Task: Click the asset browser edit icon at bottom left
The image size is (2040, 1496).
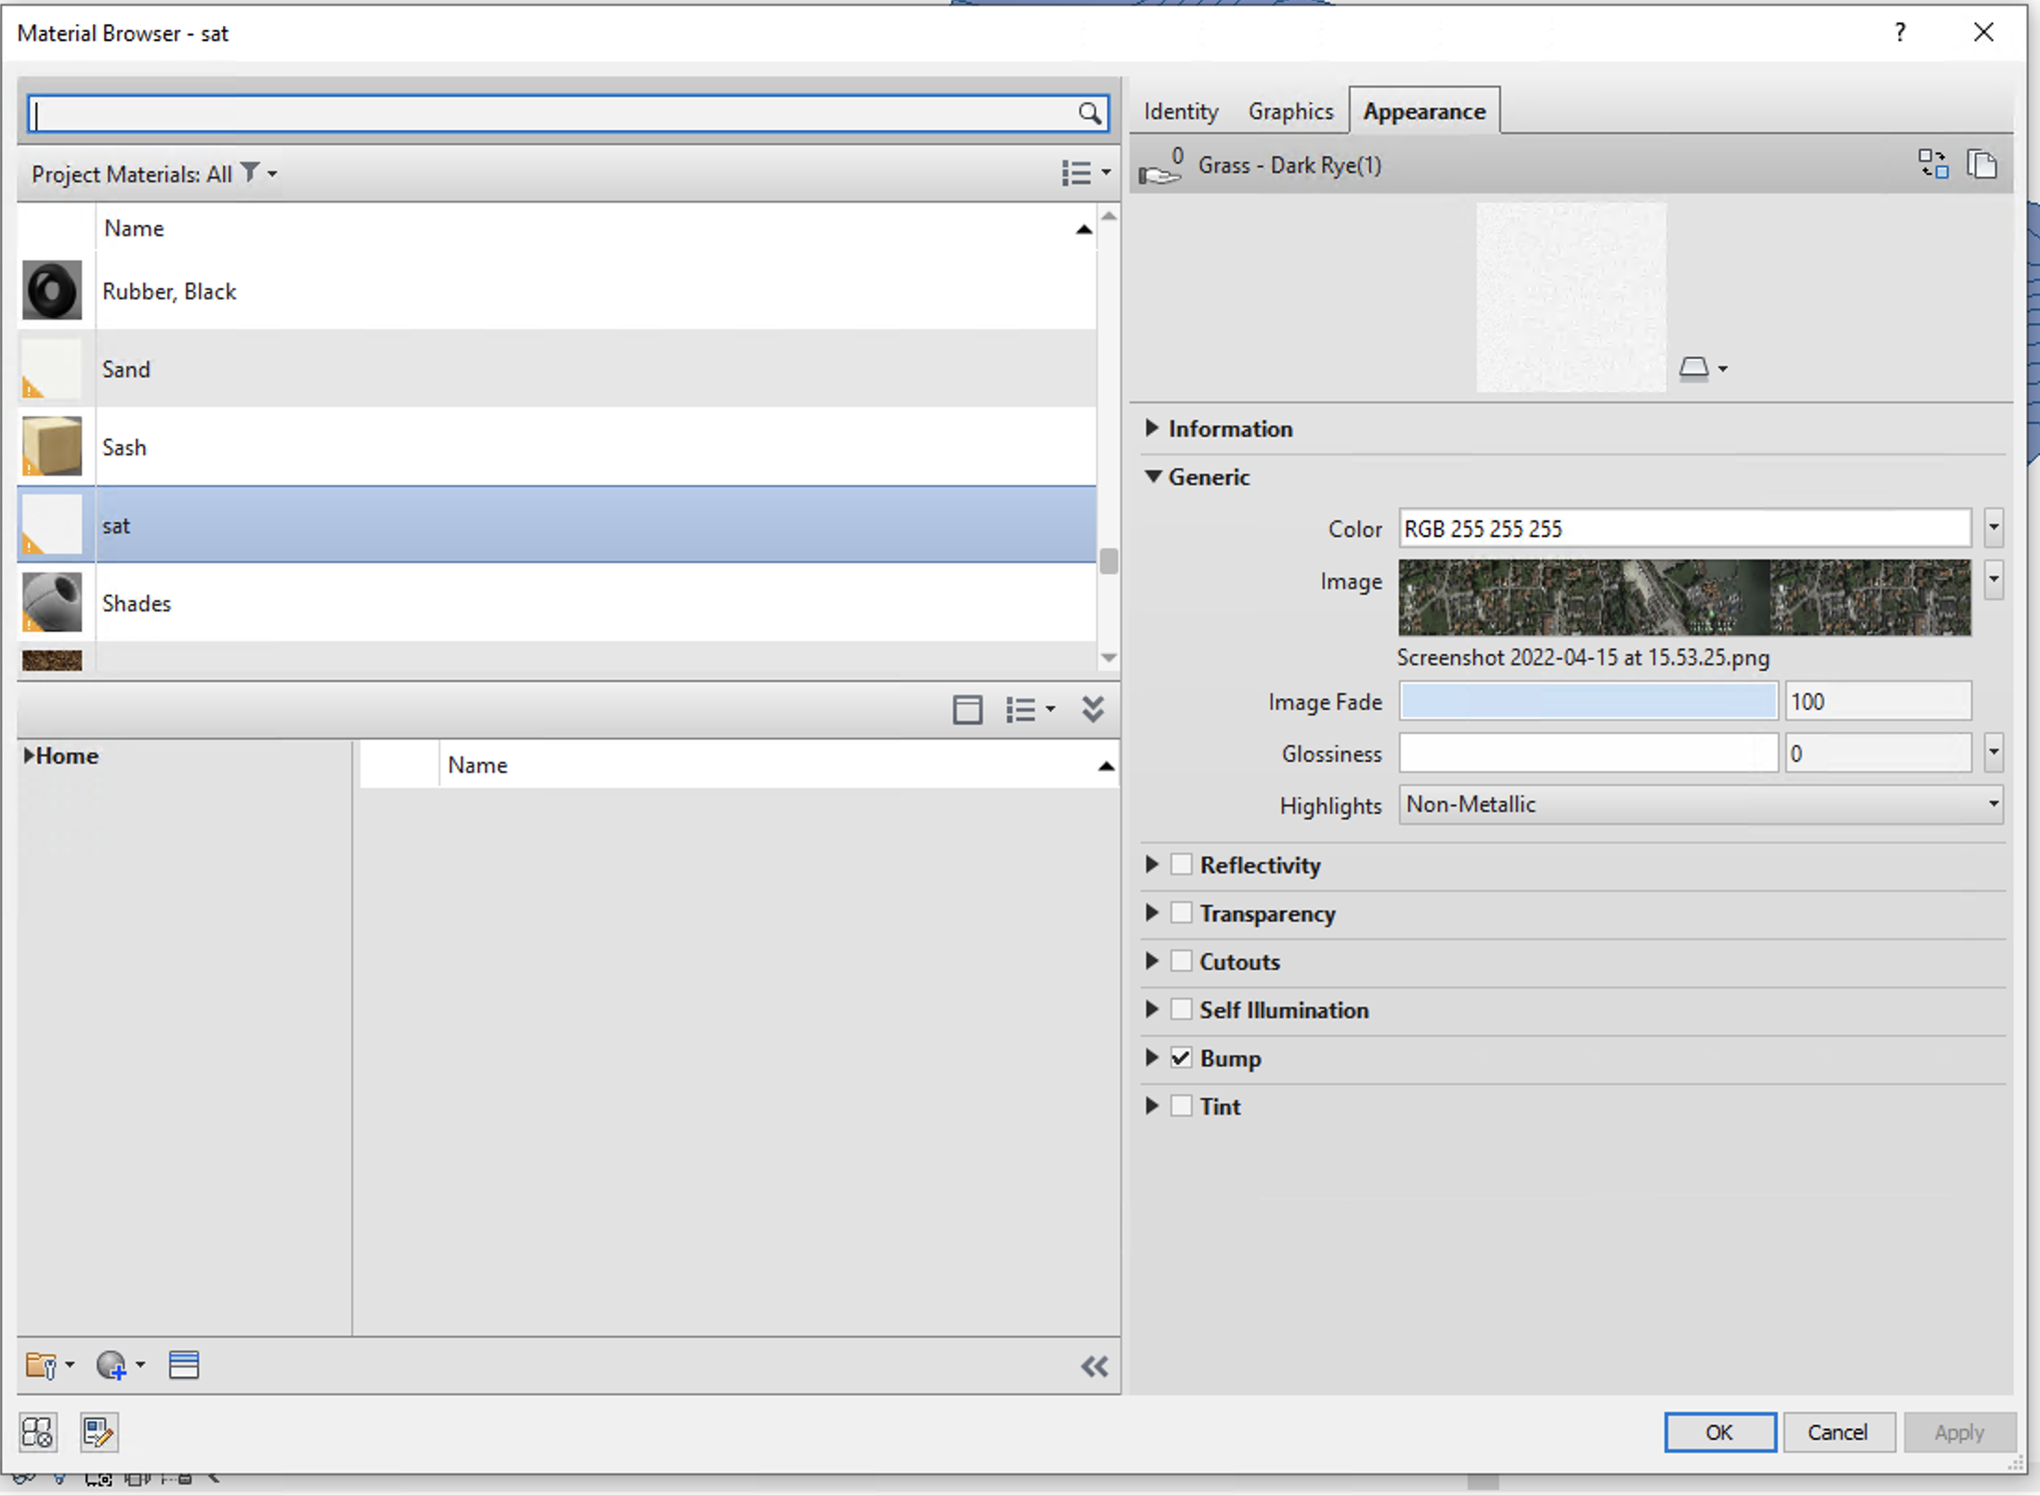Action: 98,1432
